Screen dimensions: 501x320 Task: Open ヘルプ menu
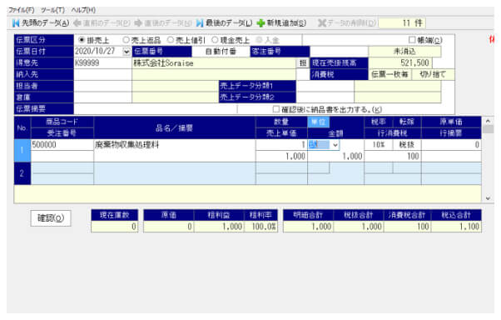[83, 10]
